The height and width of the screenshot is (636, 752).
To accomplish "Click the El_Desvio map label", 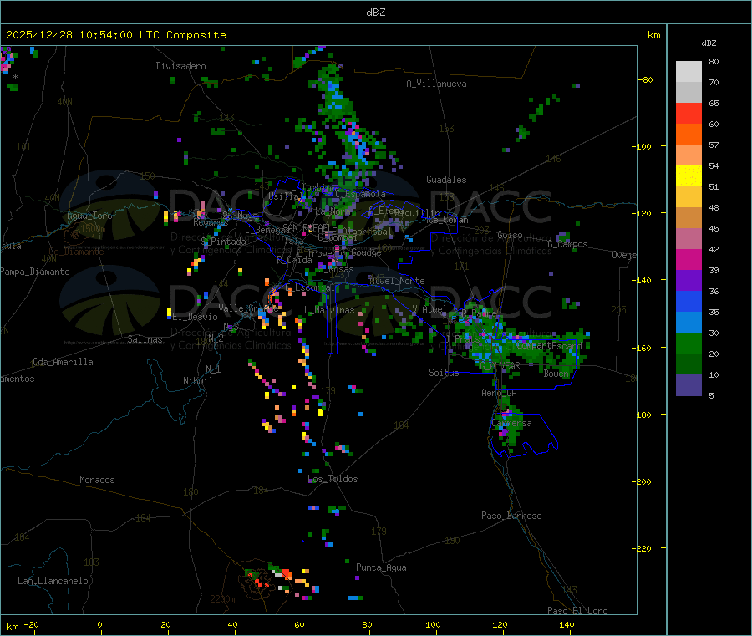I will coord(196,317).
